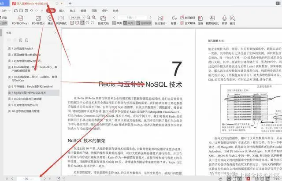Switch to 双页 two-page view
Screen dimensions: 282x181
point(129,23)
